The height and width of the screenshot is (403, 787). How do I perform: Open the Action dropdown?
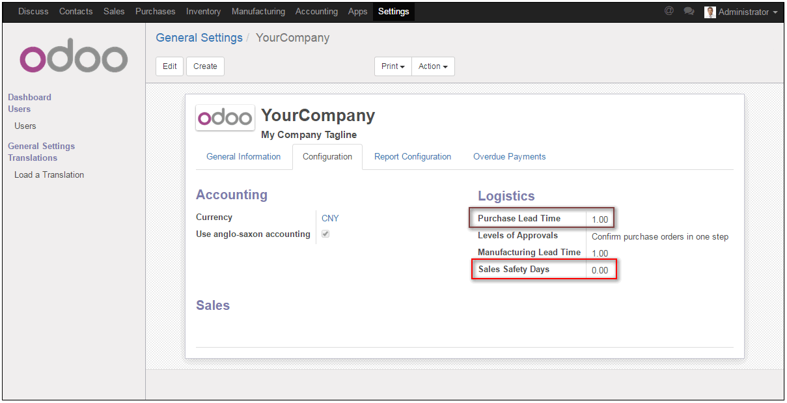433,66
